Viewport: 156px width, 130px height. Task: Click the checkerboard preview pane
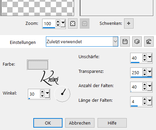point(37,8)
